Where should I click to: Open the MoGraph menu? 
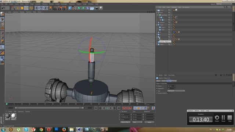64,4
